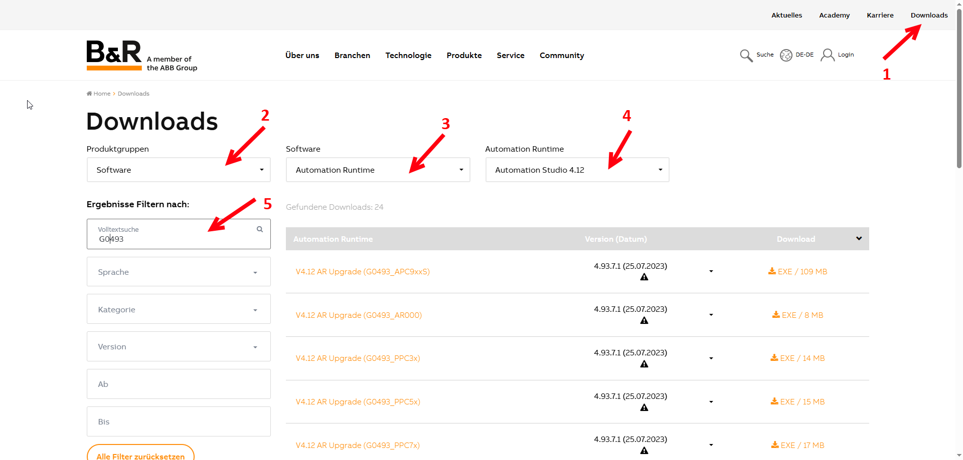This screenshot has width=963, height=460.
Task: Click warning icon for G0493_PPC5x row
Action: pos(644,408)
